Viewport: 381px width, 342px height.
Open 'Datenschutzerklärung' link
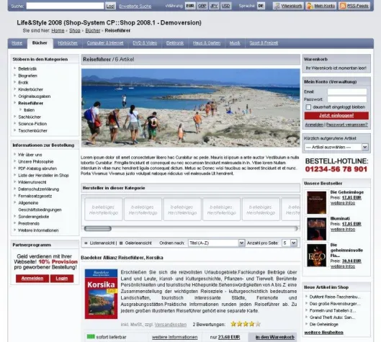38,189
